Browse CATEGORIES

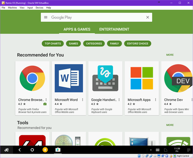(x=94, y=44)
